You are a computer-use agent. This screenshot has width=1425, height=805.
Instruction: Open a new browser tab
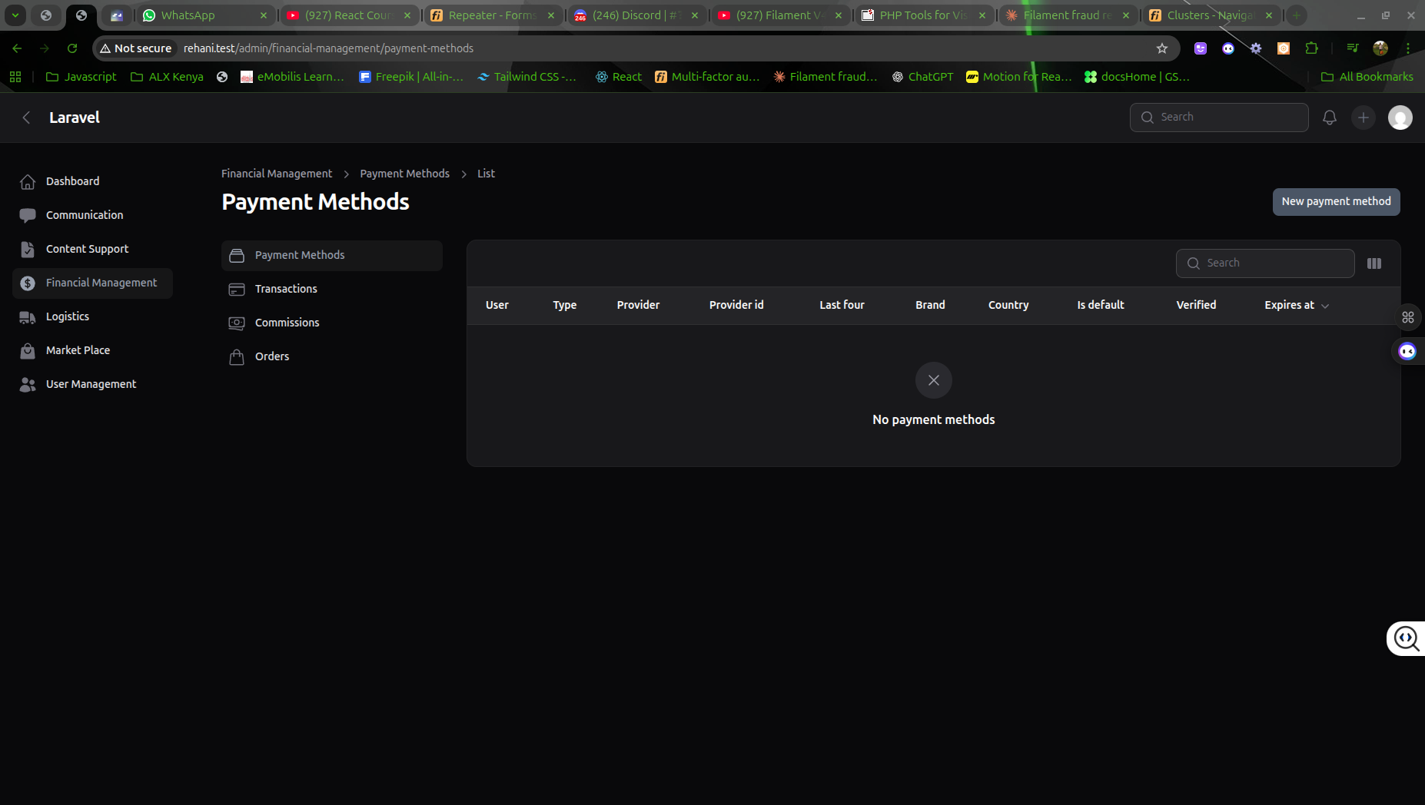pos(1297,15)
